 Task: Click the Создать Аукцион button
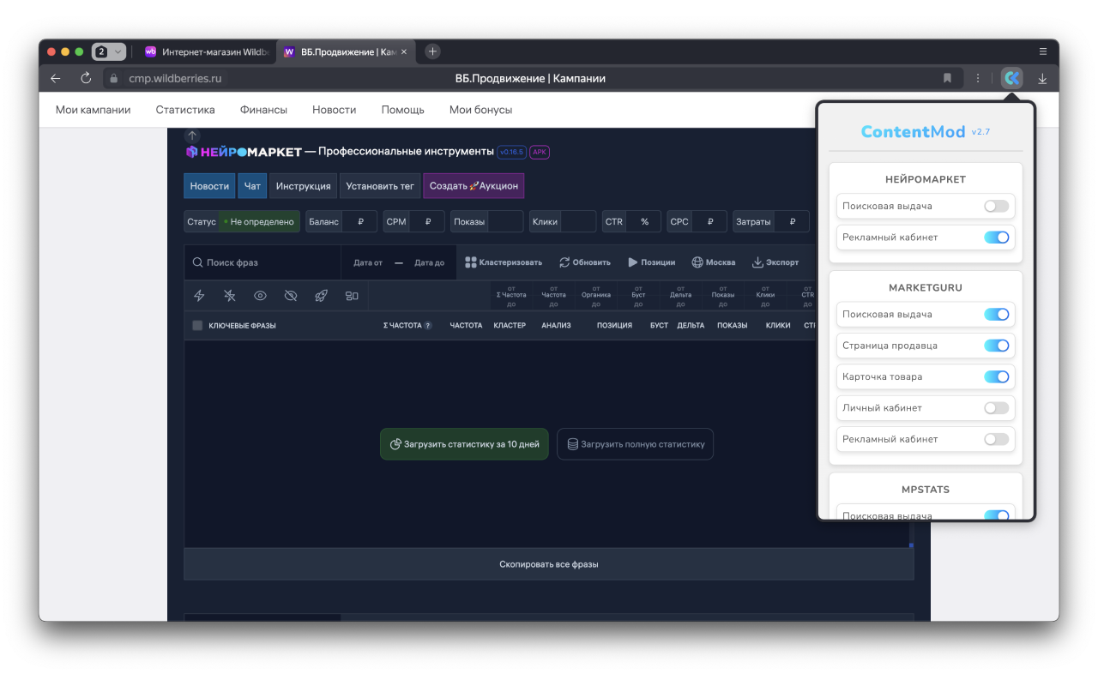pos(474,186)
